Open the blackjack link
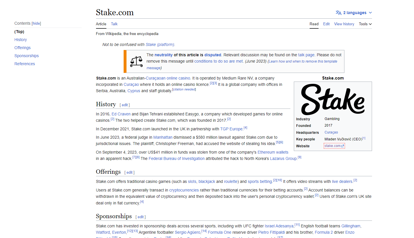 [x=207, y=181]
